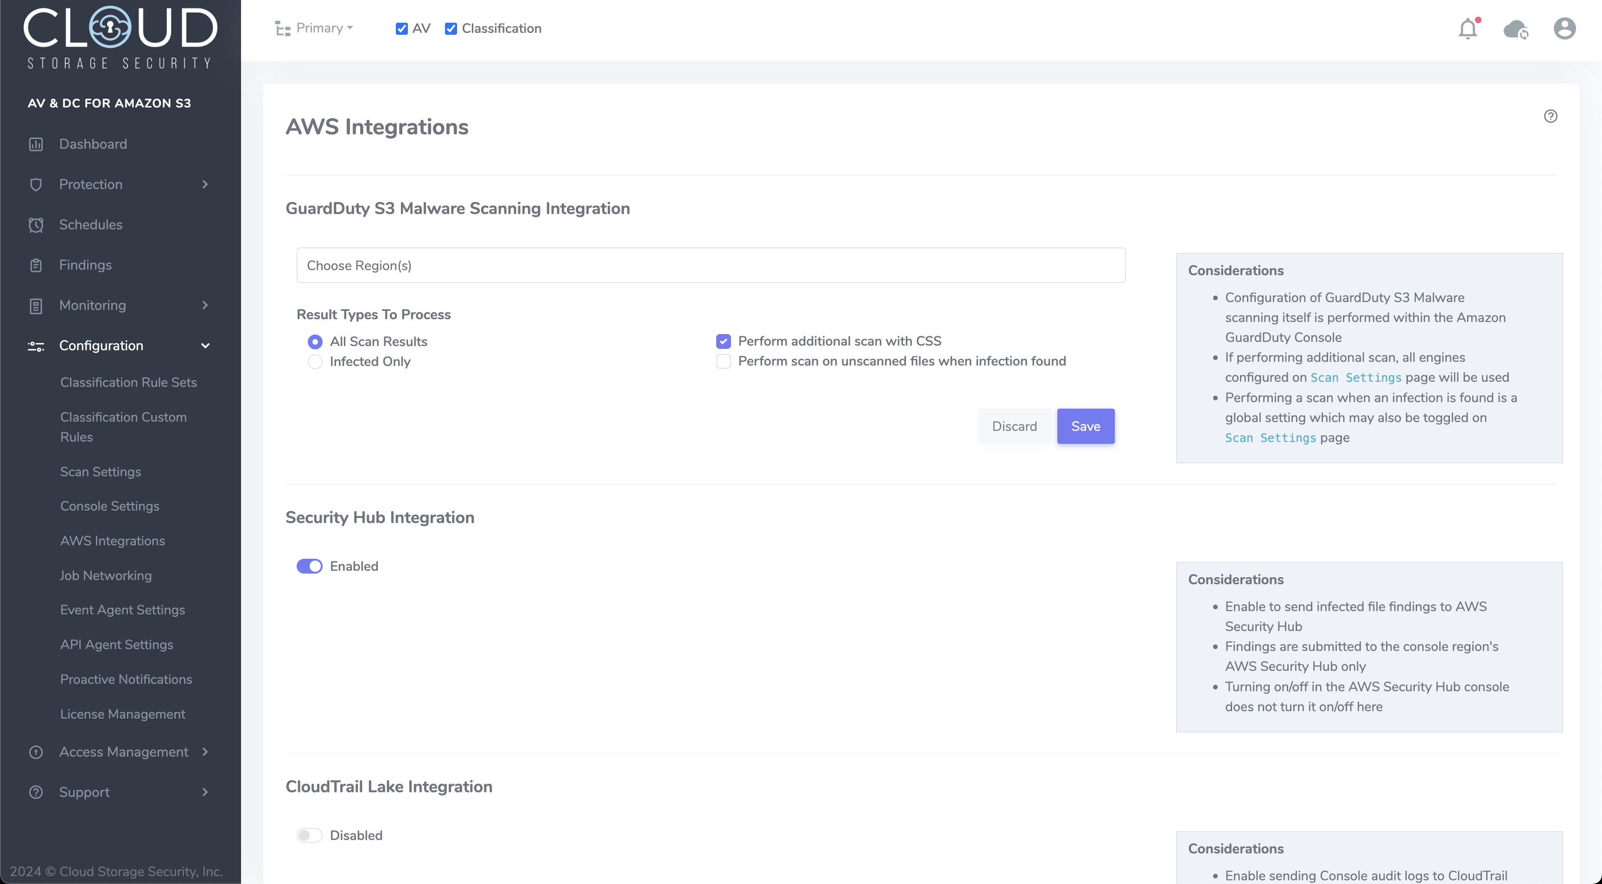Go to License Management page
Viewport: 1602px width, 884px height.
pyautogui.click(x=122, y=714)
